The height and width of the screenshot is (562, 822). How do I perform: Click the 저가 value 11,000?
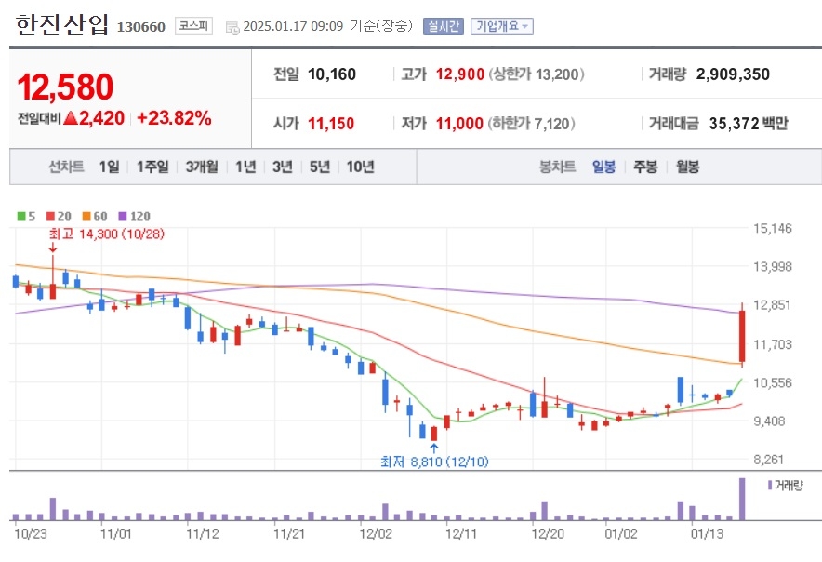459,124
